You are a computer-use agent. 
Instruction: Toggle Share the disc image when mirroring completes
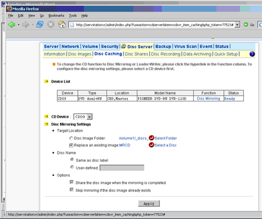pyautogui.click(x=72, y=182)
